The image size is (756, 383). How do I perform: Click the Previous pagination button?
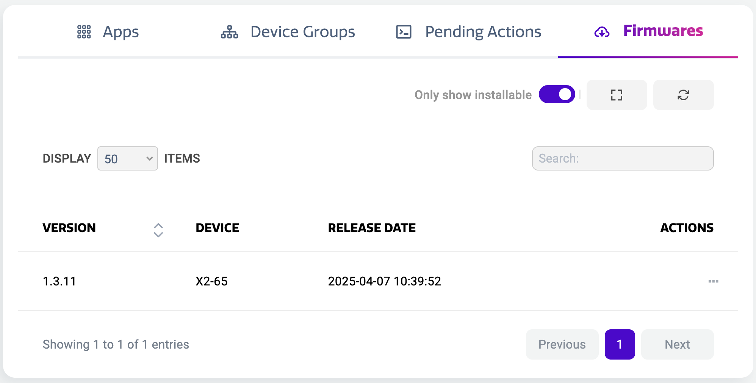tap(562, 344)
